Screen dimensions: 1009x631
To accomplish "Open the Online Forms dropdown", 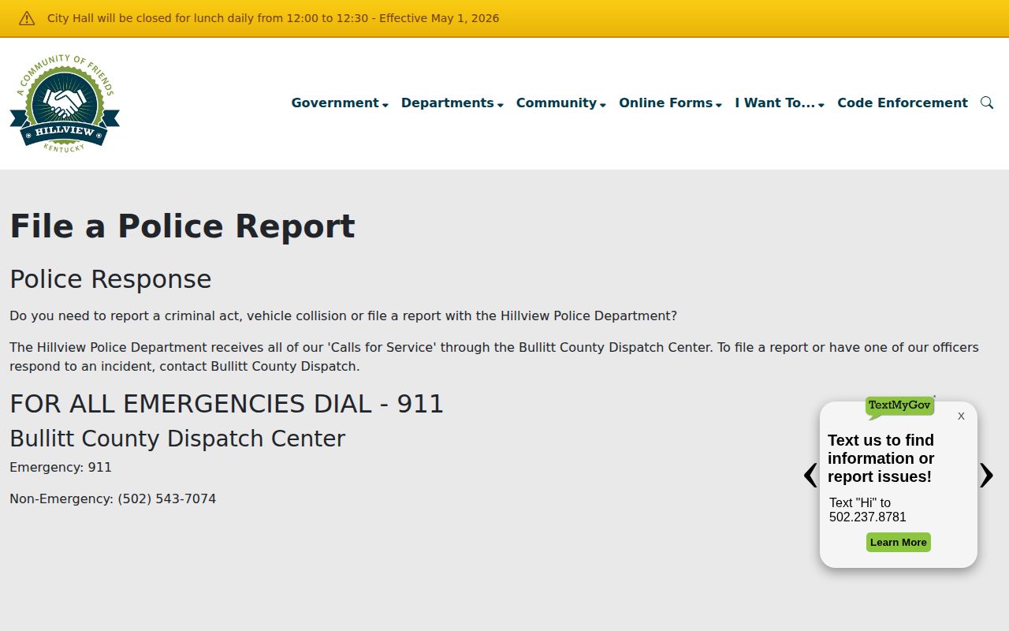I will [671, 103].
